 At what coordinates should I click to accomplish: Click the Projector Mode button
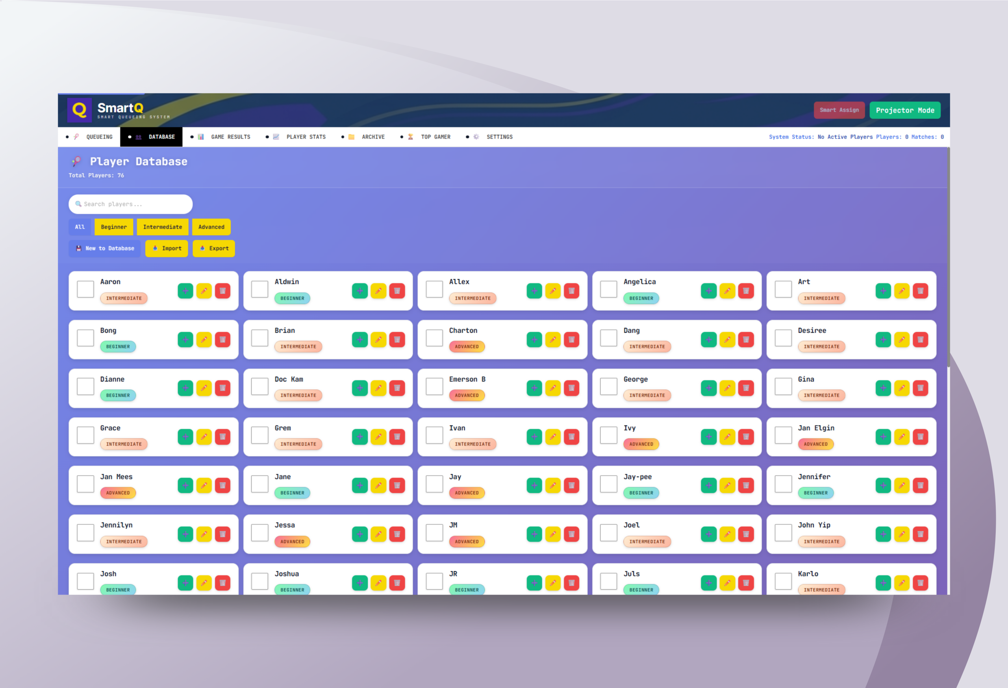point(905,111)
